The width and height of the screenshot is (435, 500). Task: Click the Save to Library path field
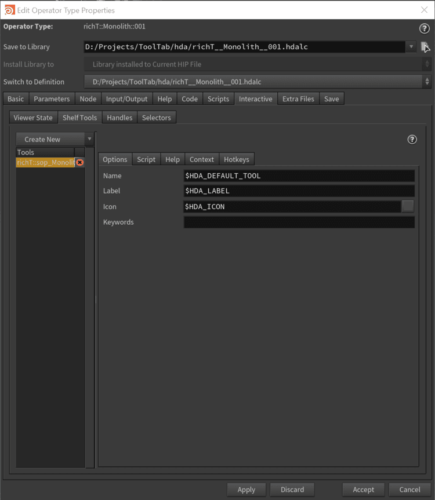coord(244,47)
